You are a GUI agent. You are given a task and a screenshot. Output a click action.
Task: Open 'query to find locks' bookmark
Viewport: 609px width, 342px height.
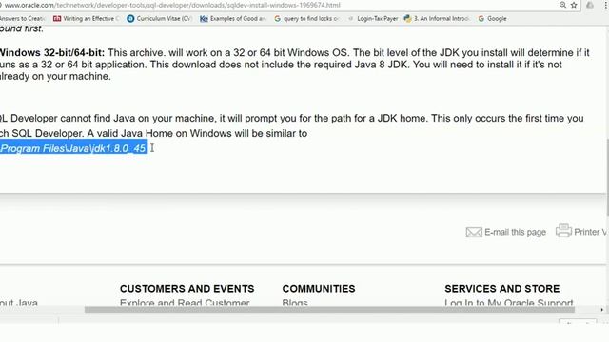point(307,19)
